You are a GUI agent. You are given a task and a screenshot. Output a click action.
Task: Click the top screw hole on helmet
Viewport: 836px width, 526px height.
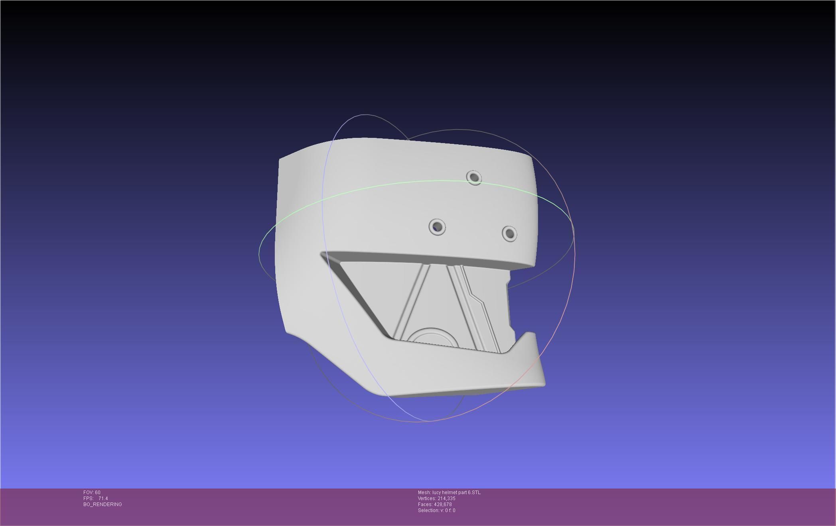(x=474, y=177)
